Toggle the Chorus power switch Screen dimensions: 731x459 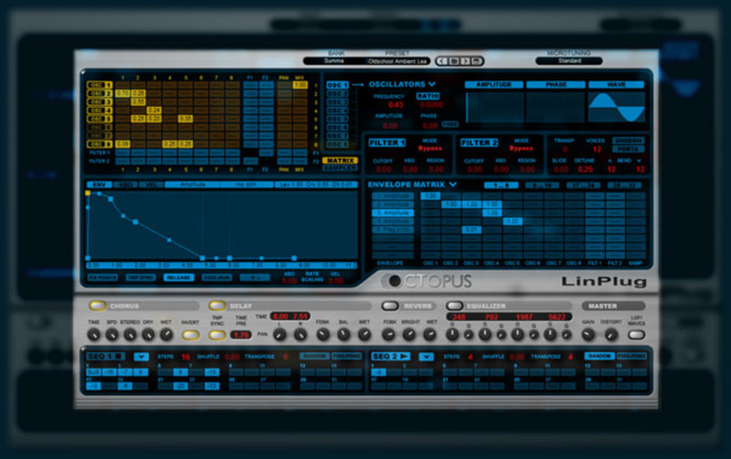coord(98,306)
